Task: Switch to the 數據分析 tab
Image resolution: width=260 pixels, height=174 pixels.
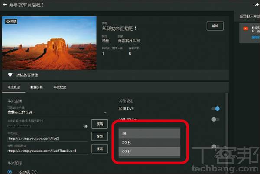Action: point(37,87)
